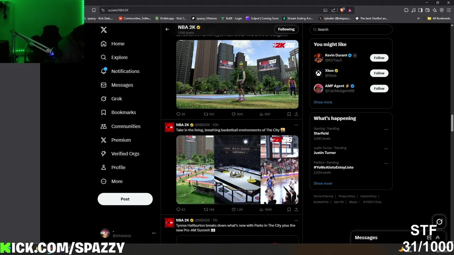Click the Search input field
The image size is (454, 255).
click(x=351, y=29)
